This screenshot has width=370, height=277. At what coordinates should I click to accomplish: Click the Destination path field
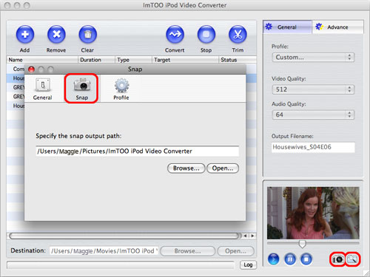click(104, 251)
